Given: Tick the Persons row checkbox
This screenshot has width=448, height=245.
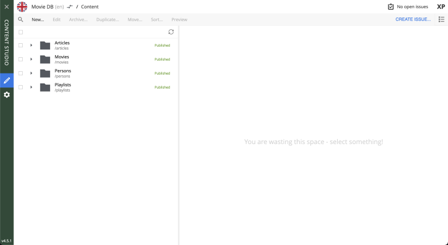Looking at the screenshot, I should [20, 73].
